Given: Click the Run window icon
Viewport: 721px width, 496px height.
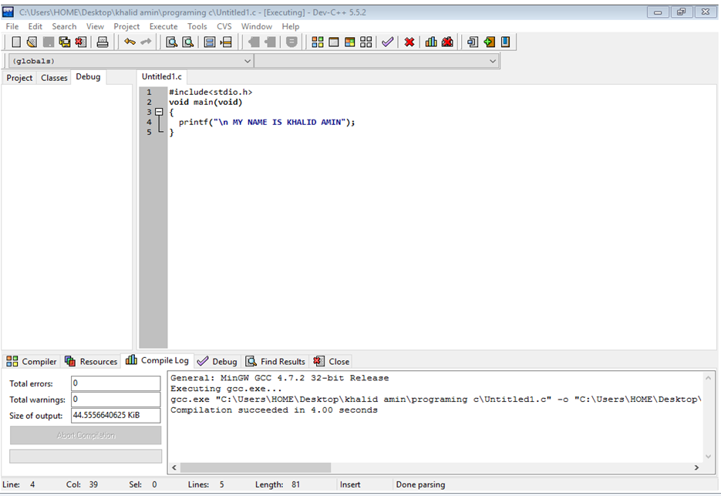Looking at the screenshot, I should [334, 42].
